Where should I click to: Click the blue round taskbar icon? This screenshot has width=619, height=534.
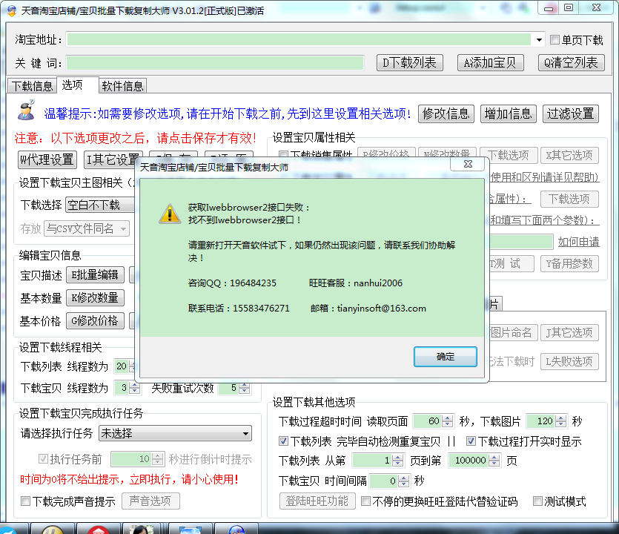[x=236, y=530]
